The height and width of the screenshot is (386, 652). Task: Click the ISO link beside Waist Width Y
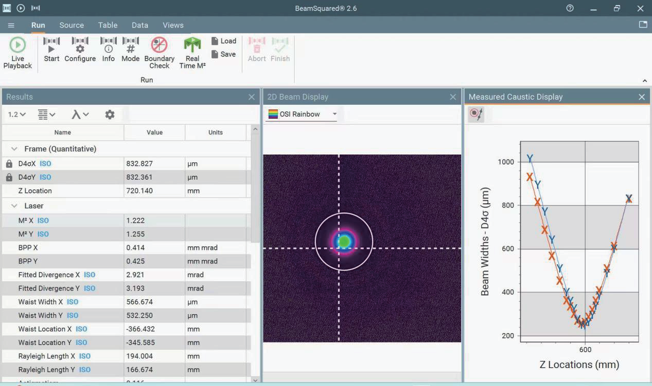pyautogui.click(x=73, y=316)
